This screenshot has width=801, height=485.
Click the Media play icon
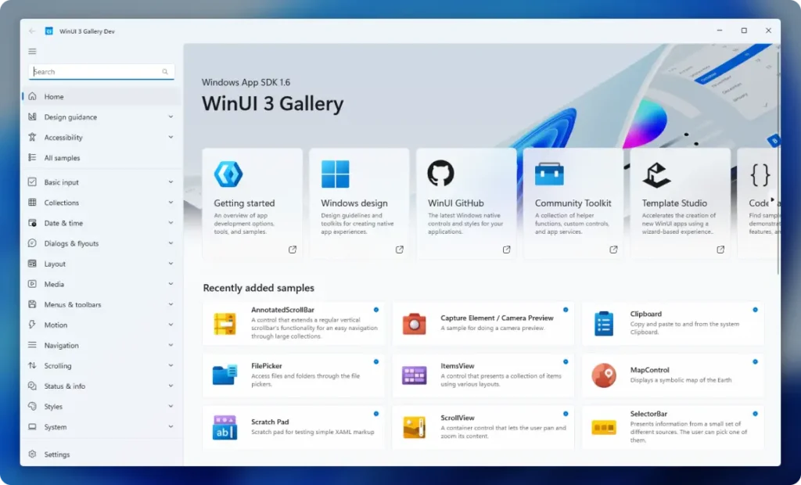point(32,284)
